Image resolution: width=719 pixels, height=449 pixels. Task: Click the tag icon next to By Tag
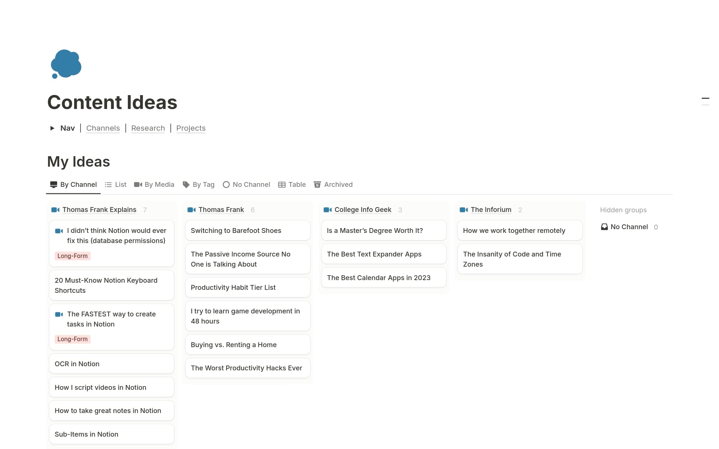pos(186,184)
